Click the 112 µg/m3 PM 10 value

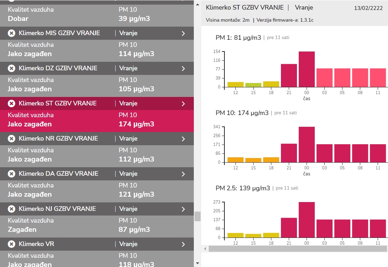pos(136,159)
